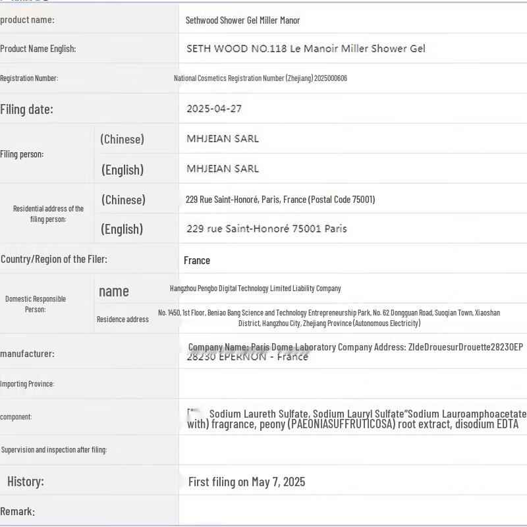
Task: Select the filing date 2025-04-27
Action: tap(214, 109)
